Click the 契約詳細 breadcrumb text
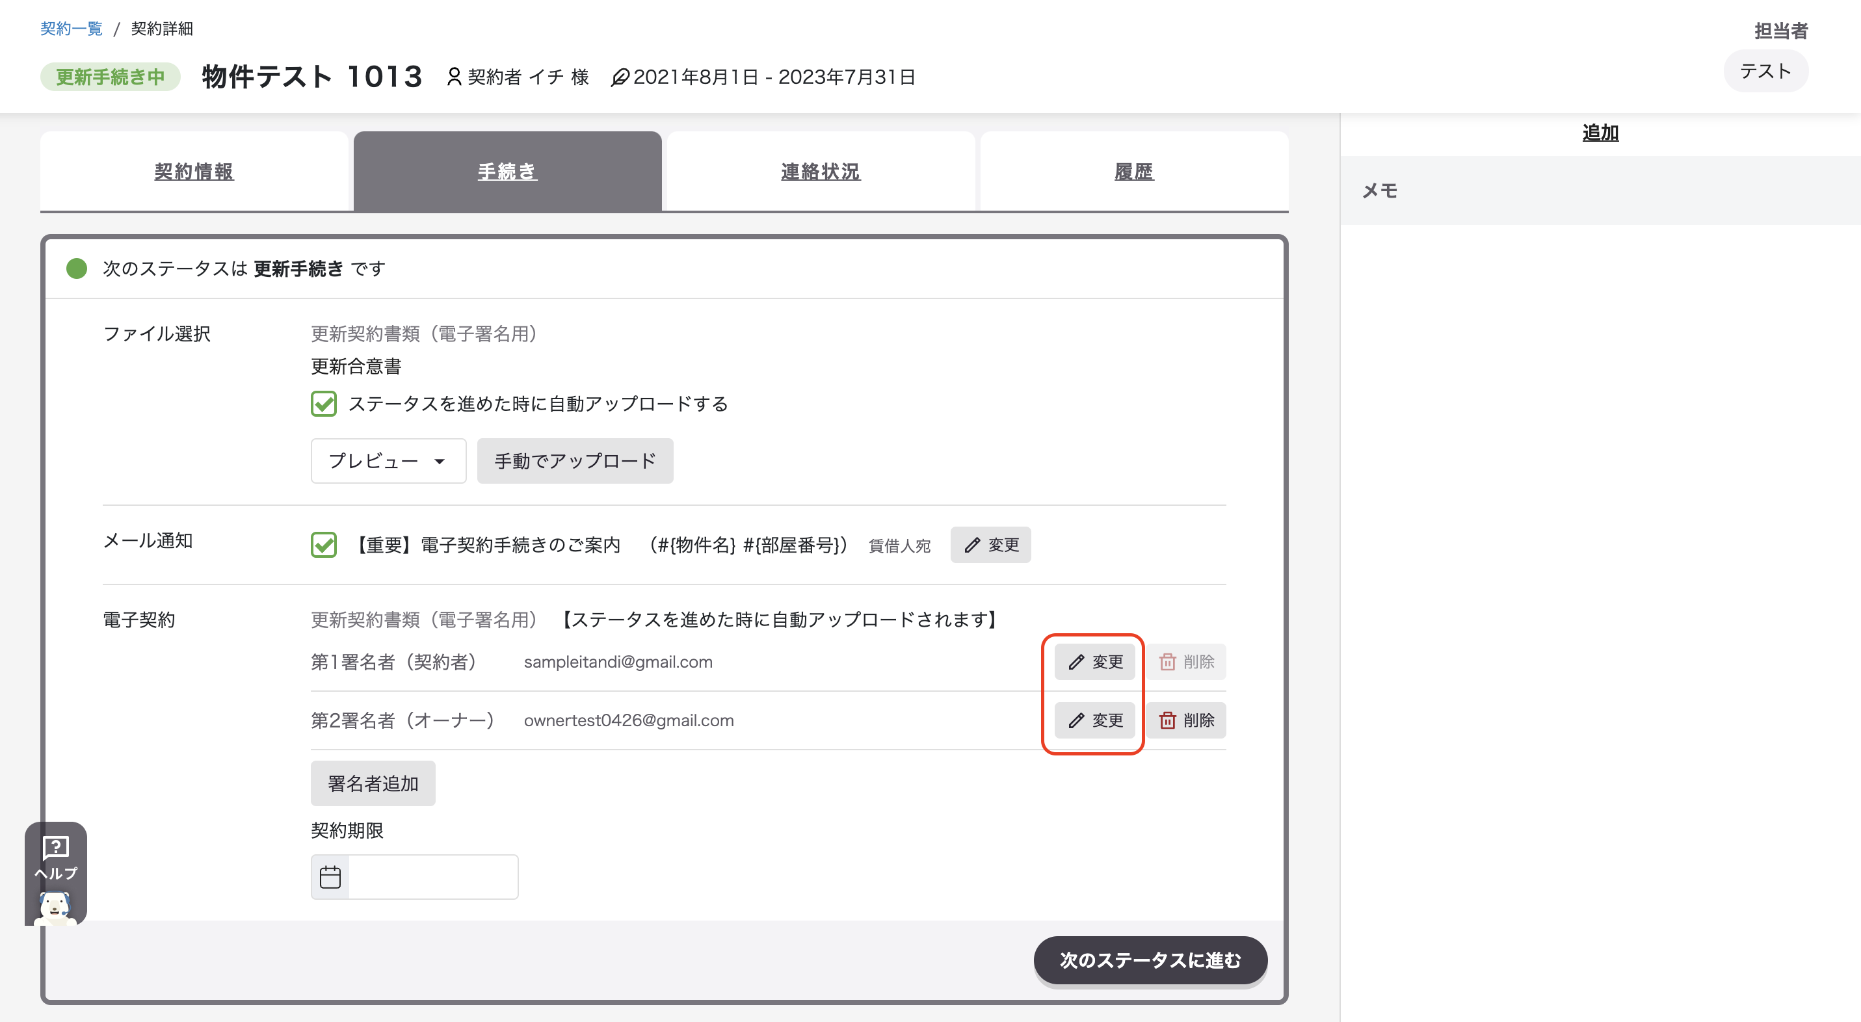Screen dimensions: 1861x1022 tap(162, 28)
